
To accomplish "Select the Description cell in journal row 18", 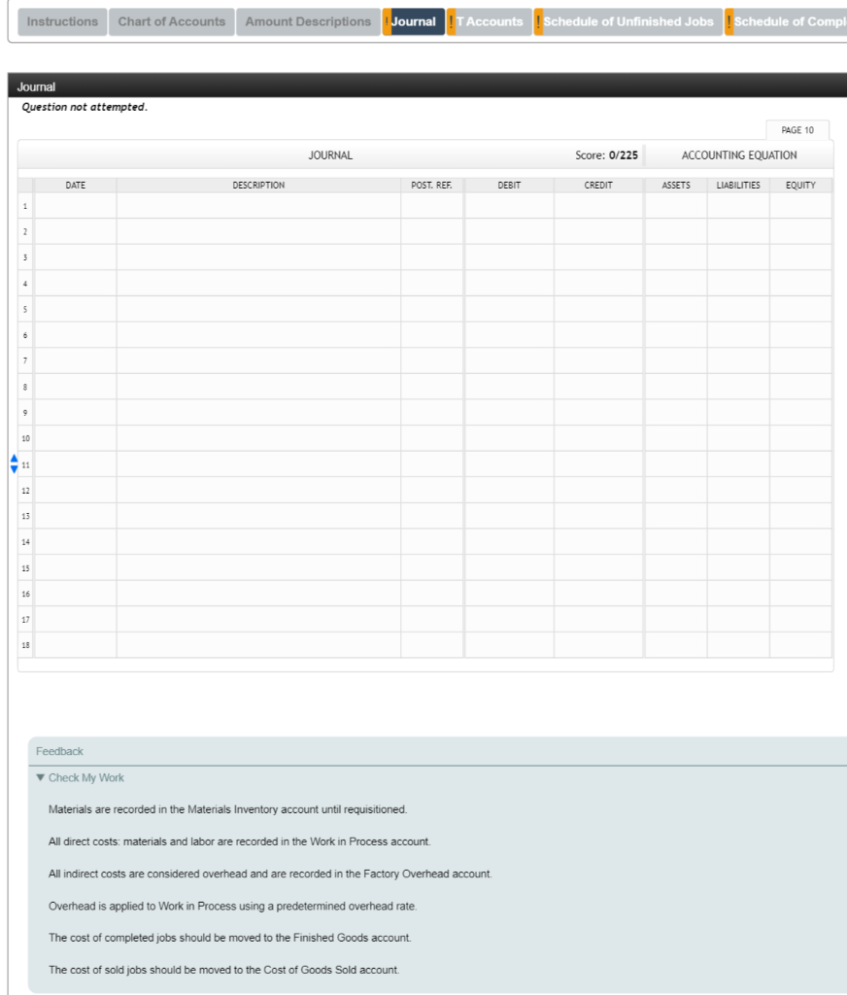I will click(x=258, y=645).
